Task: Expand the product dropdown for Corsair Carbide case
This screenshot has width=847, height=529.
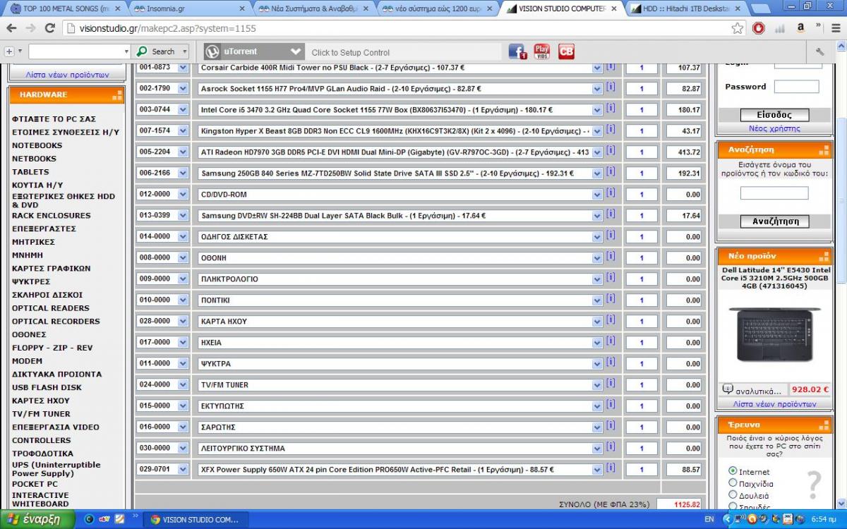Action: pos(597,68)
